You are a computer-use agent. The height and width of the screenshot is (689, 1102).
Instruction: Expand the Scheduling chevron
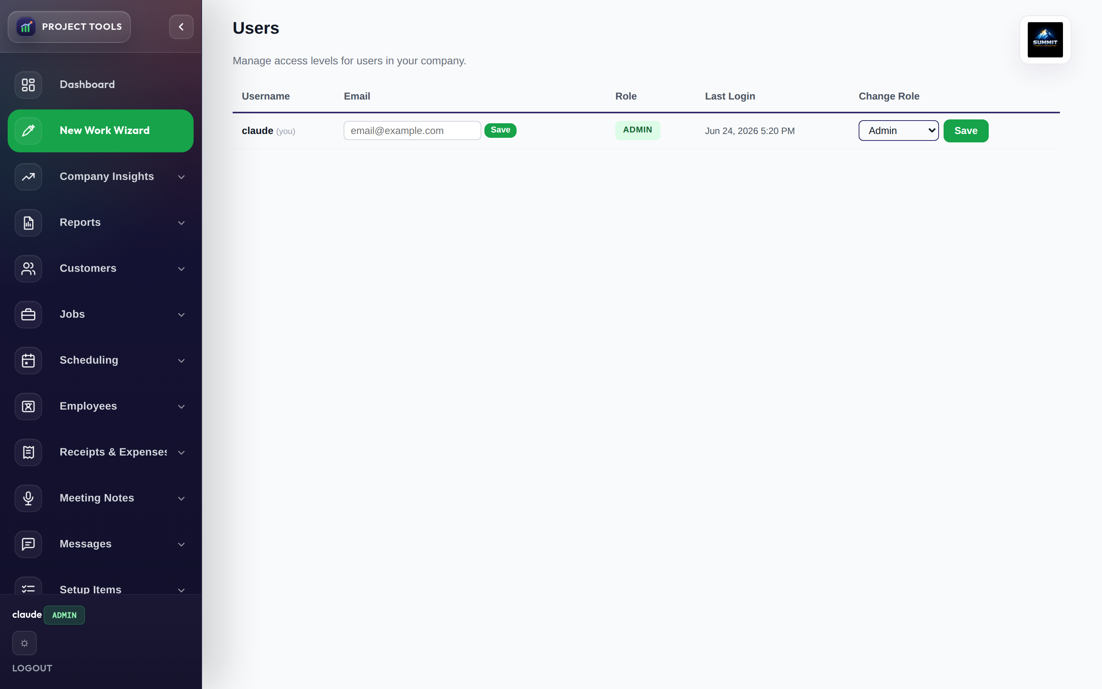(181, 361)
